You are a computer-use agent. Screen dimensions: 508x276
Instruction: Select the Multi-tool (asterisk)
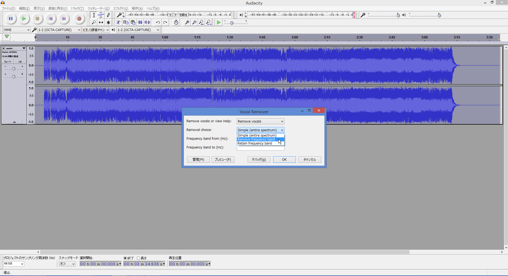[x=108, y=22]
